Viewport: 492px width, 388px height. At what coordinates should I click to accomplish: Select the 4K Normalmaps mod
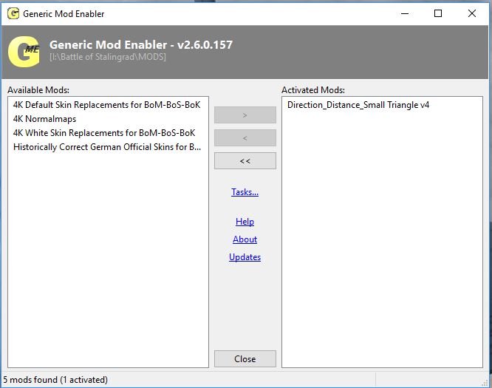click(x=44, y=119)
